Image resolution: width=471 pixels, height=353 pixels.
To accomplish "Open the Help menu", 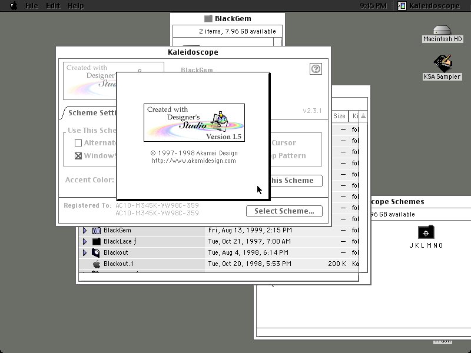I will tap(76, 6).
